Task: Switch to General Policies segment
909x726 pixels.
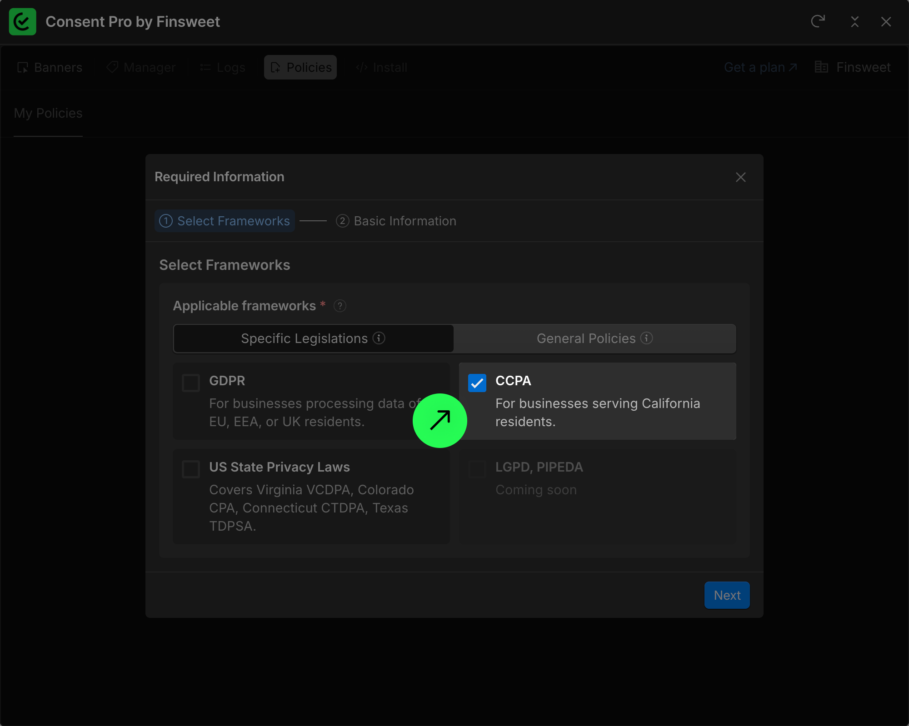Action: coord(595,338)
